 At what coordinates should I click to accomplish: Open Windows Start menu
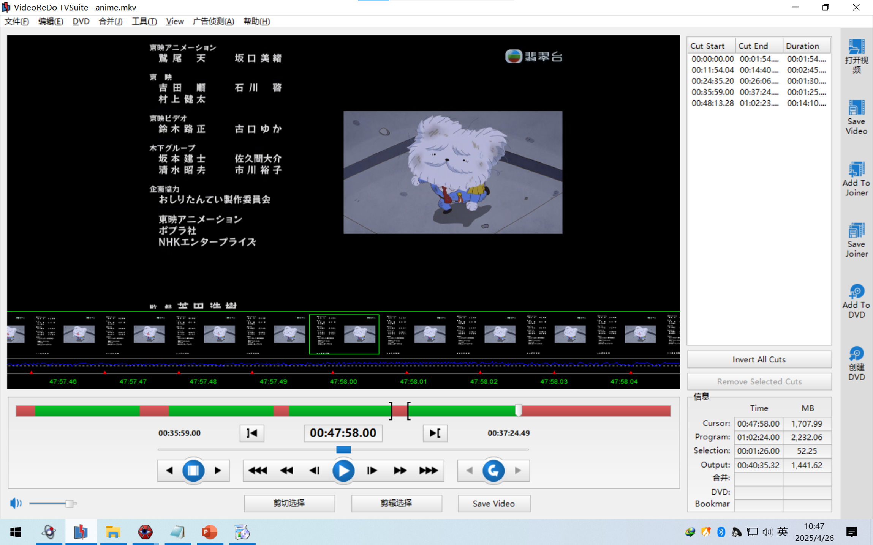16,532
